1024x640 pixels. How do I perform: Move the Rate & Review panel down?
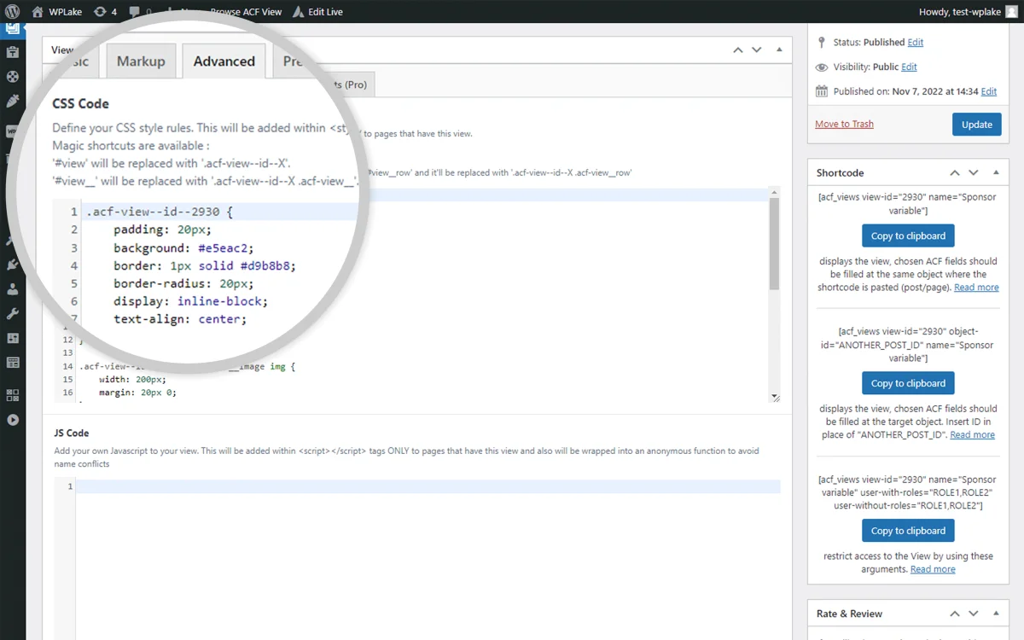point(973,614)
